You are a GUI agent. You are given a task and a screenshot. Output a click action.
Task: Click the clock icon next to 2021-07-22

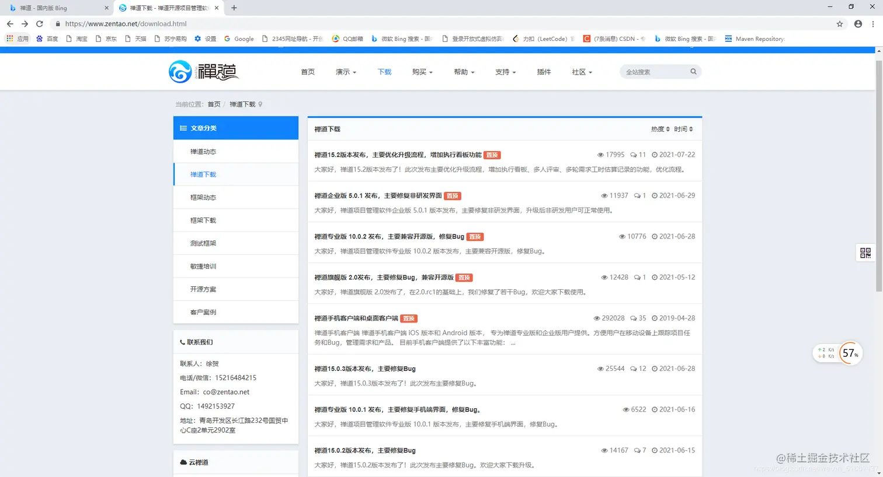click(656, 155)
